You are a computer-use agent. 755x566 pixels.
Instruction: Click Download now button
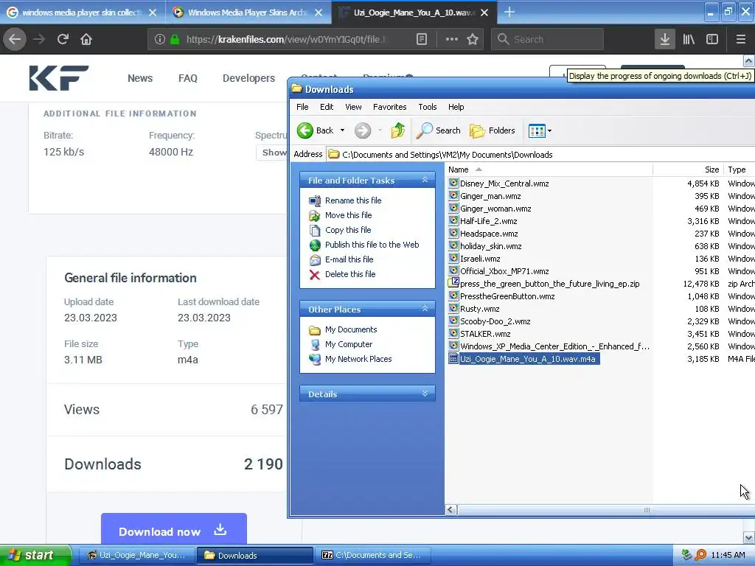point(174,529)
